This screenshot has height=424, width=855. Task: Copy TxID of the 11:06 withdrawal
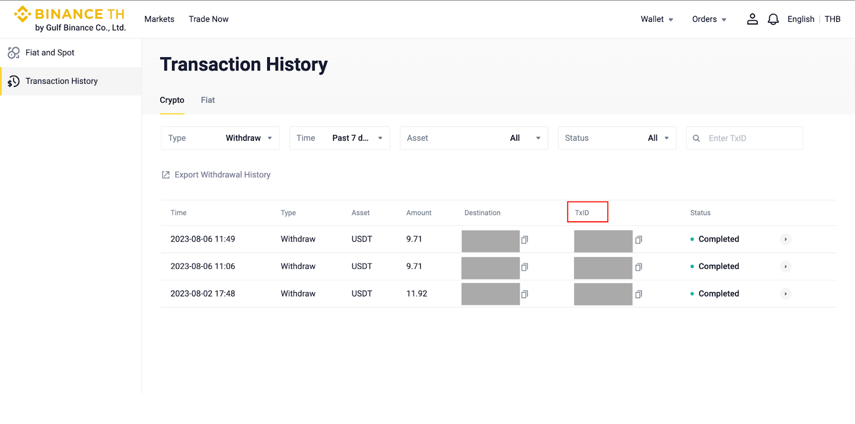coord(639,267)
